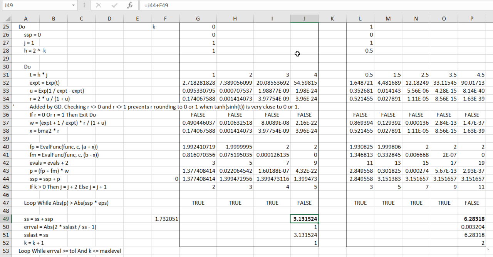Select column F header
This screenshot has width=493, height=257.
(x=165, y=18)
